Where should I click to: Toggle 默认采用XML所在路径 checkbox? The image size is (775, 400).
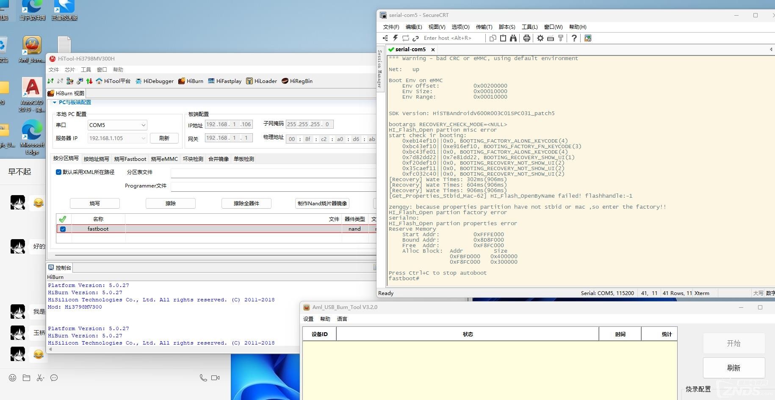58,172
